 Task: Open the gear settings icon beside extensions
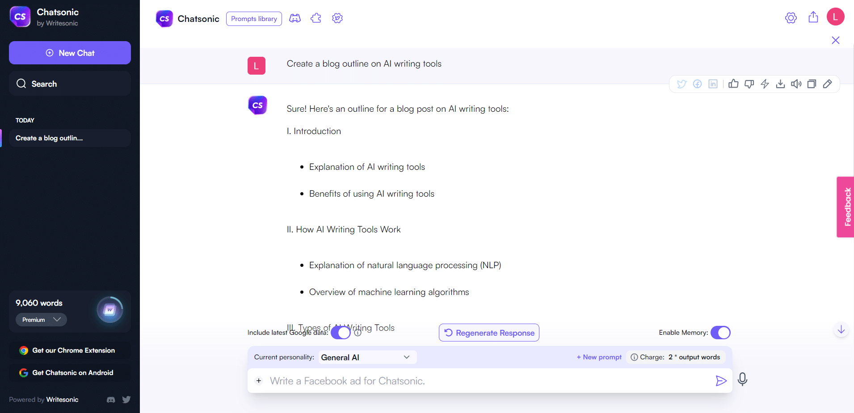(x=337, y=18)
